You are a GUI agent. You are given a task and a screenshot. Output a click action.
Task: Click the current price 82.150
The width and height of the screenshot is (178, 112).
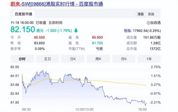[x=23, y=29]
